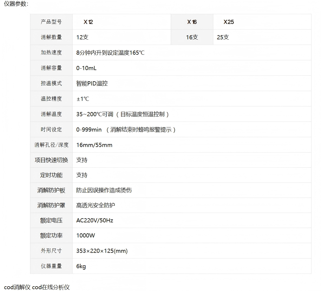
Task: Click the 12支 digestion quantity value
Action: [x=82, y=37]
